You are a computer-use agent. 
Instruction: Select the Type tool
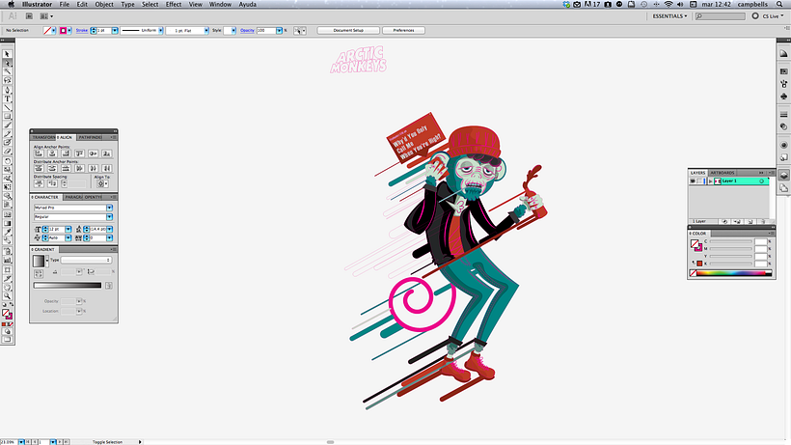pos(7,98)
